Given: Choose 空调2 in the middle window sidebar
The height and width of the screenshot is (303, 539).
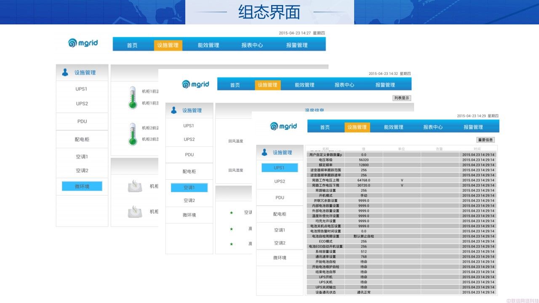Looking at the screenshot, I should (189, 201).
